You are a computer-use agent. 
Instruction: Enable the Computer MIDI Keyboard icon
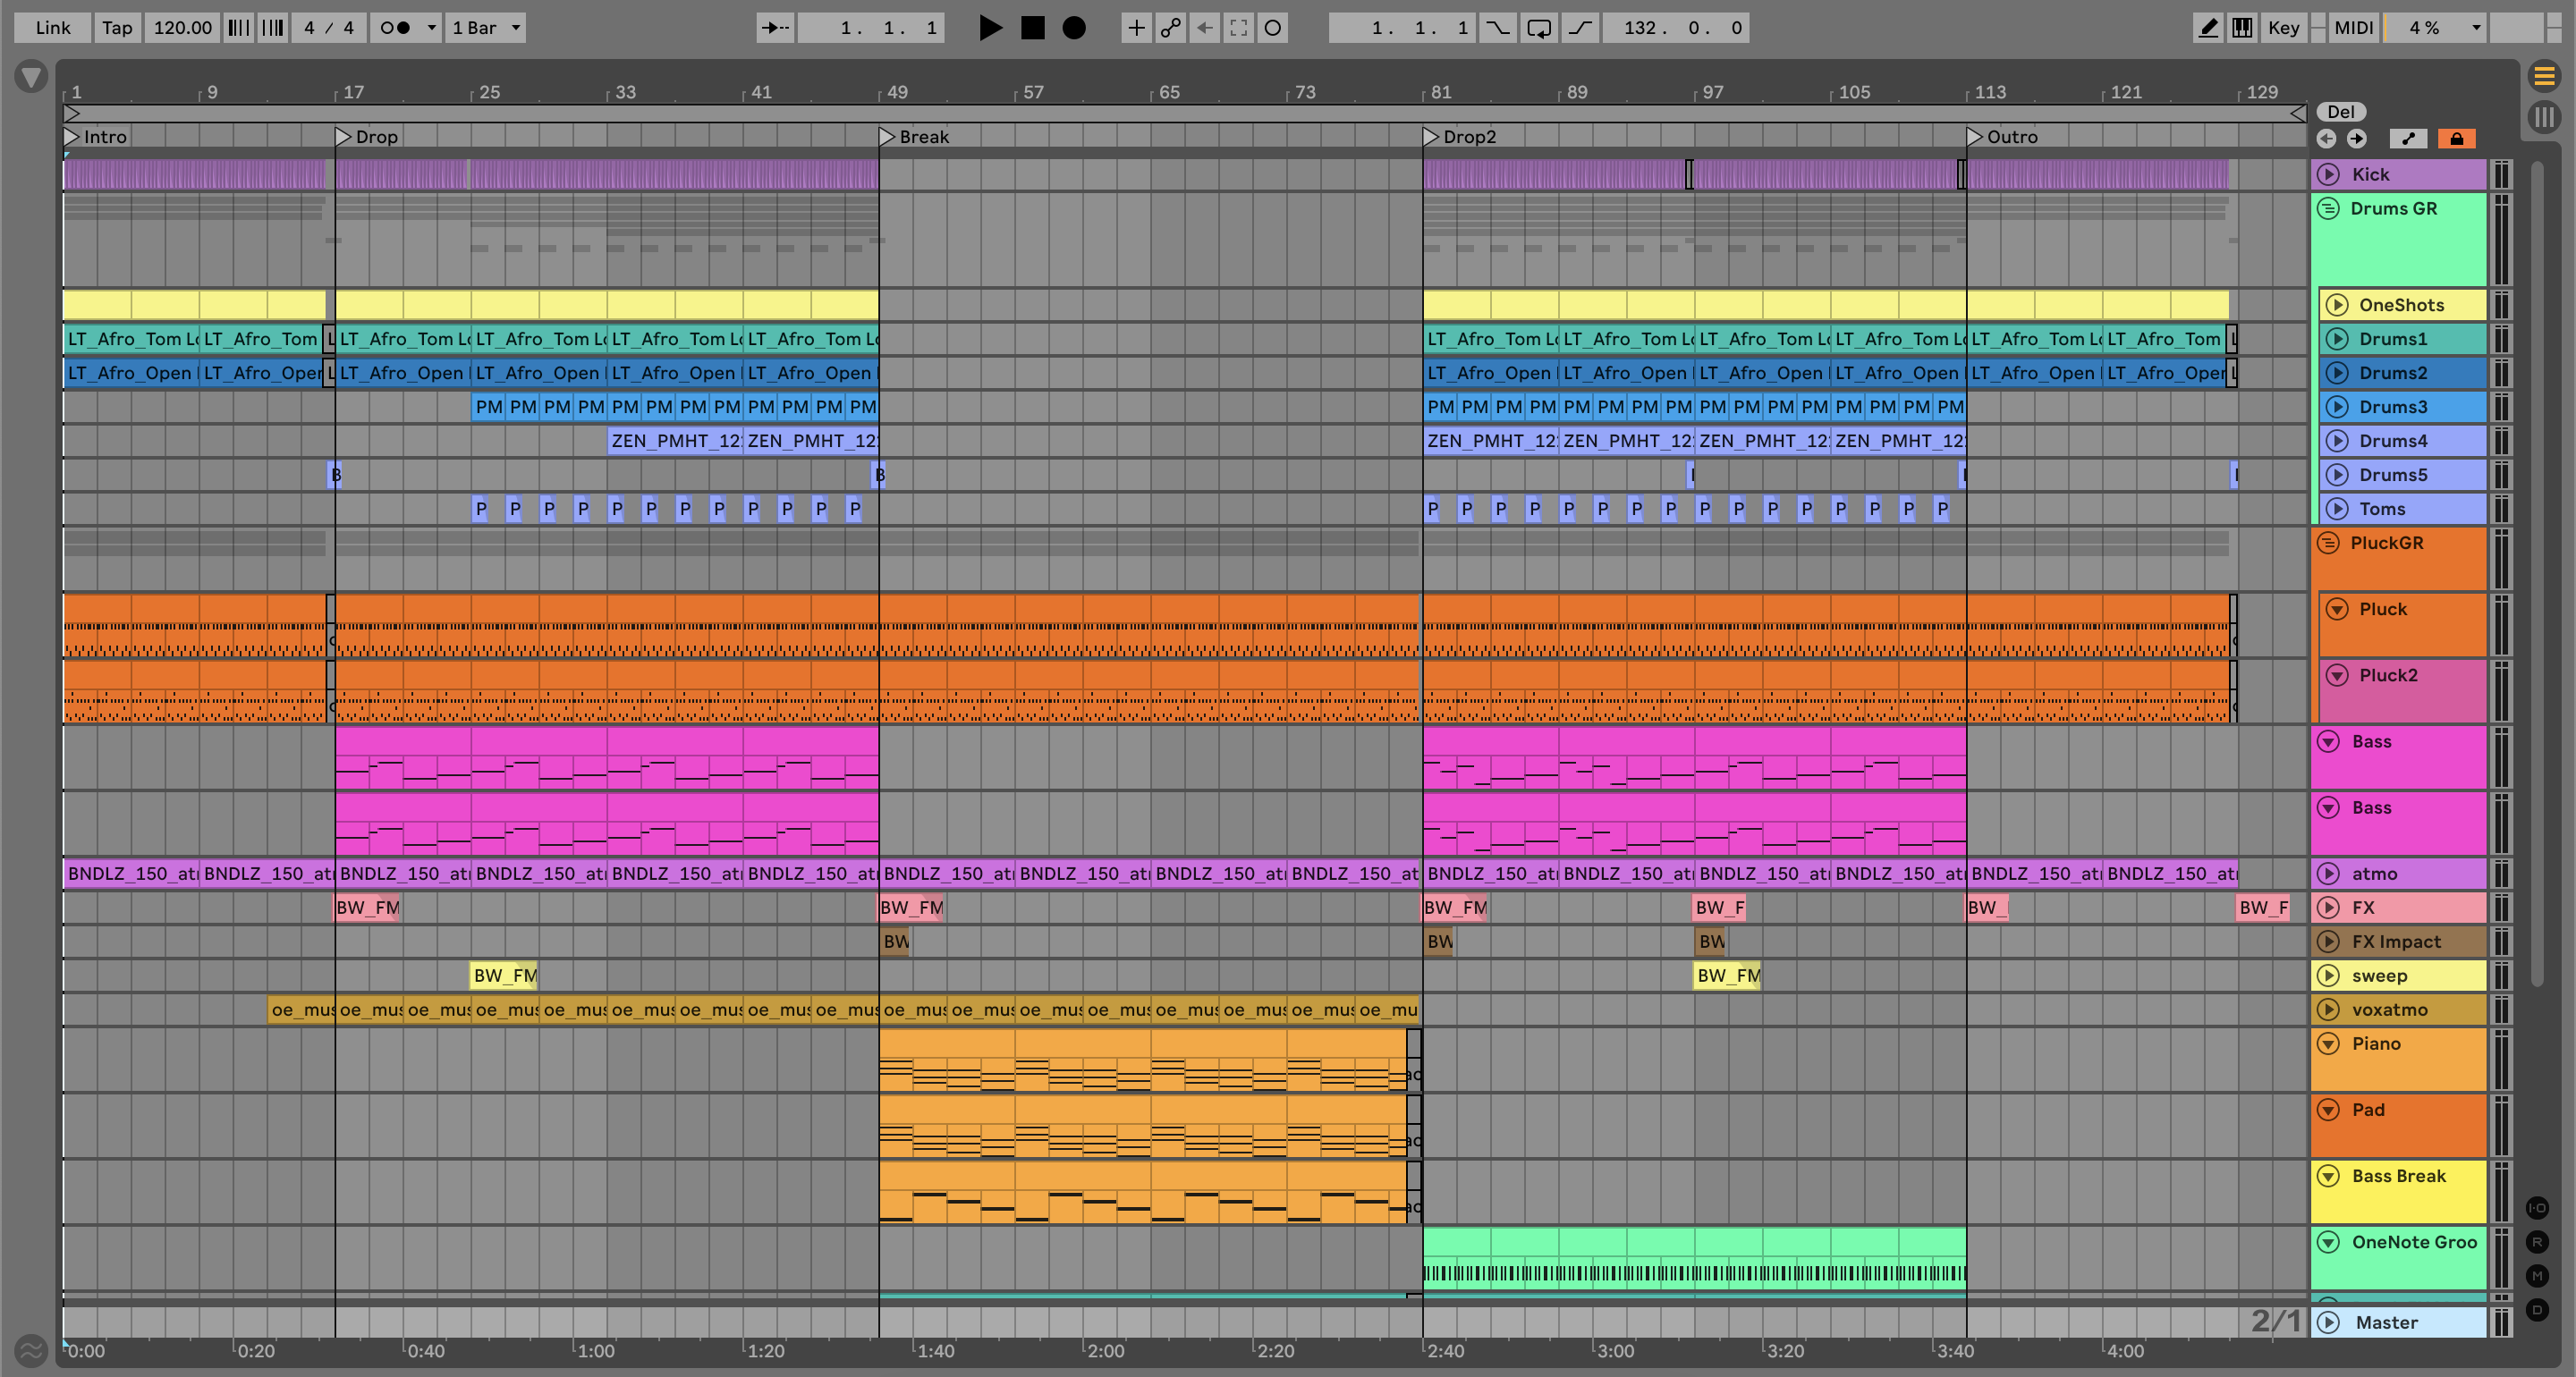tap(2242, 28)
